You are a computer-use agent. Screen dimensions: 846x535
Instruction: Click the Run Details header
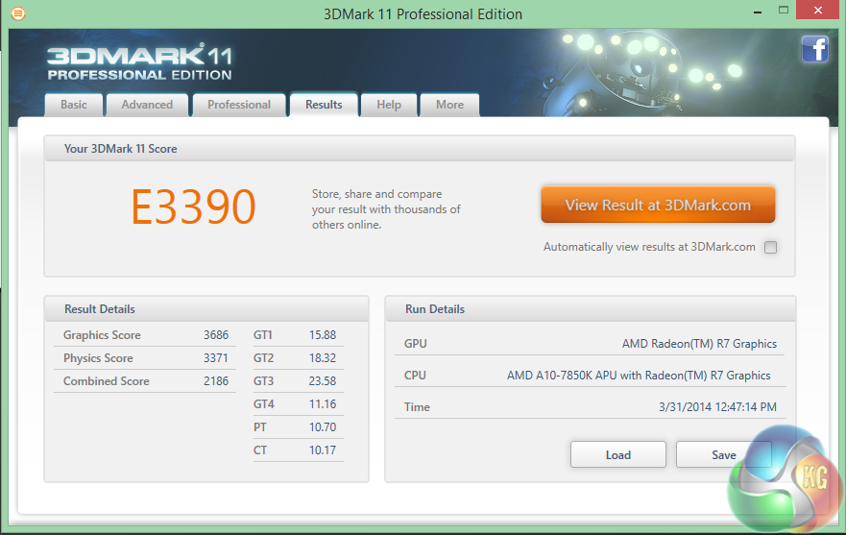[x=435, y=309]
